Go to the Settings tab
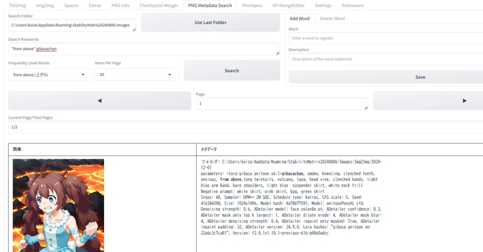 pos(323,6)
